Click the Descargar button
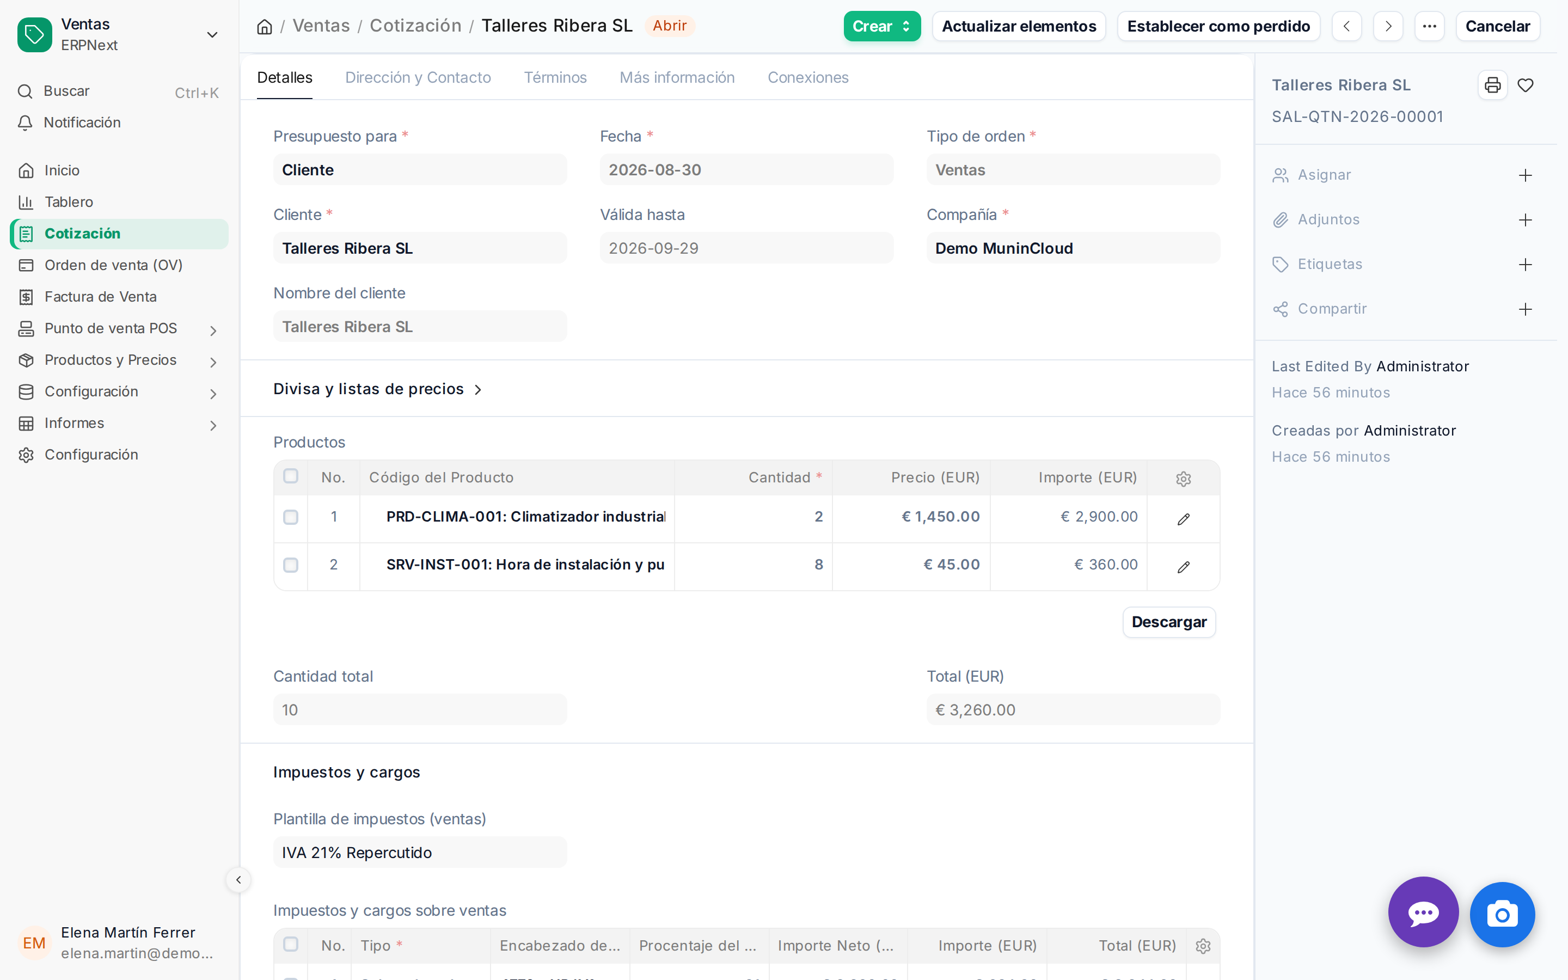1568x980 pixels. tap(1169, 622)
